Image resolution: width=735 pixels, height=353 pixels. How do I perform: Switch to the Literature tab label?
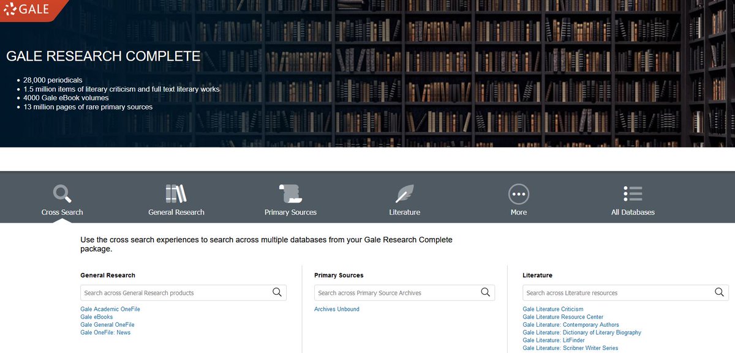(x=405, y=212)
